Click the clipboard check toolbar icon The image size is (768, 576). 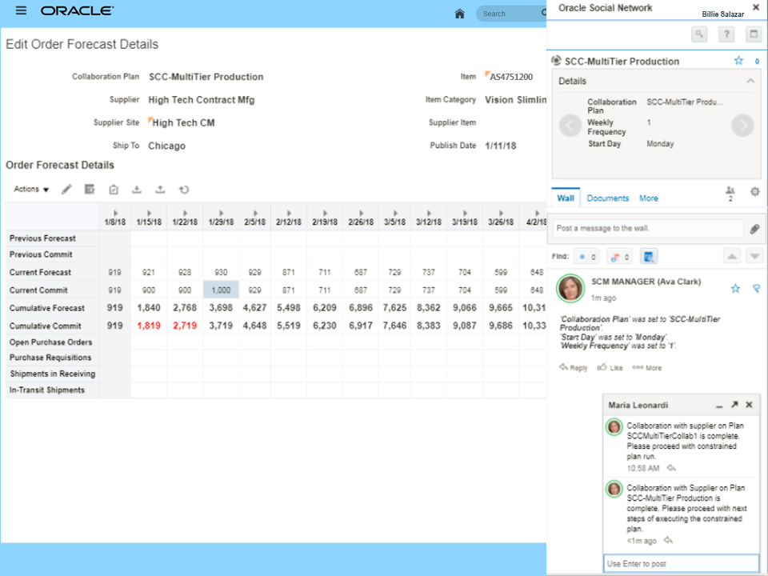pos(114,190)
